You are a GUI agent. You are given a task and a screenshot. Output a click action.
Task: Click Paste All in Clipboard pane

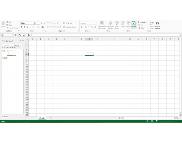[x=6, y=45]
